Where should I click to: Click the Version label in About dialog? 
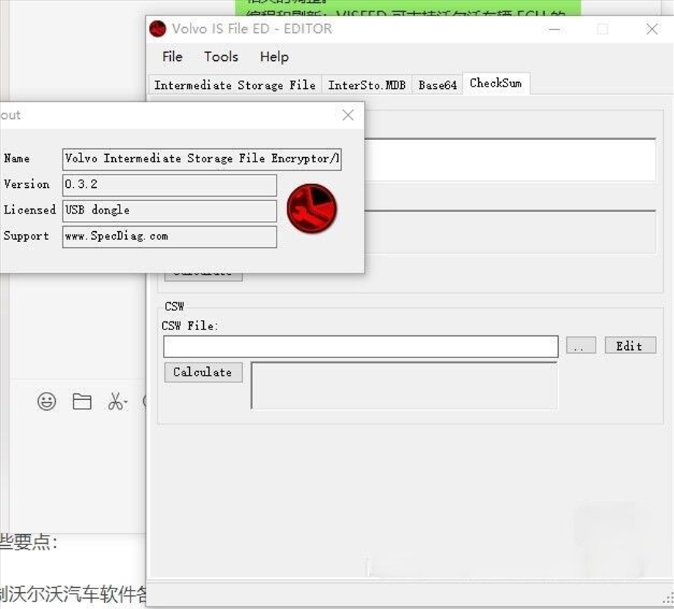point(26,184)
